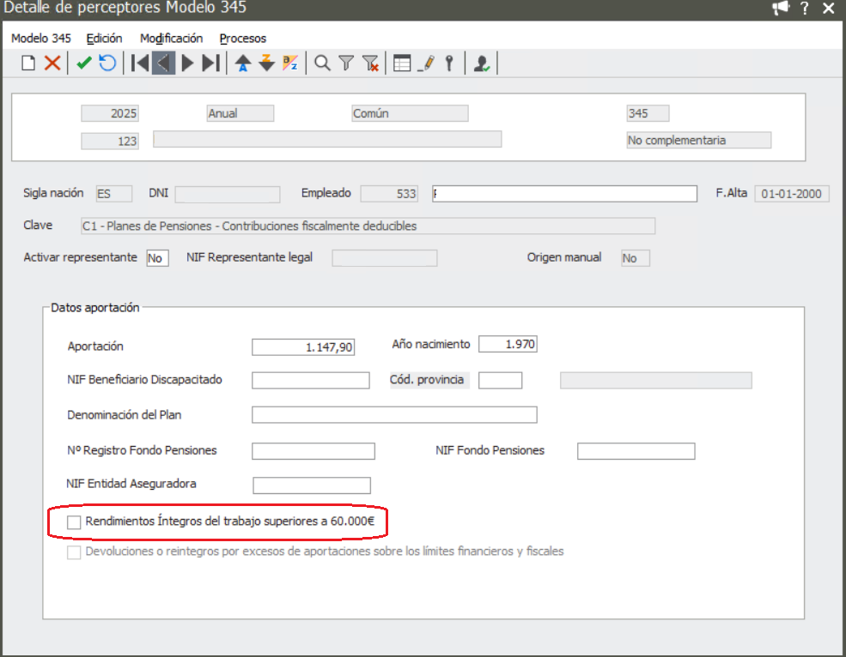This screenshot has height=657, width=846.
Task: Open the magnifying glass search tool
Action: tap(322, 63)
